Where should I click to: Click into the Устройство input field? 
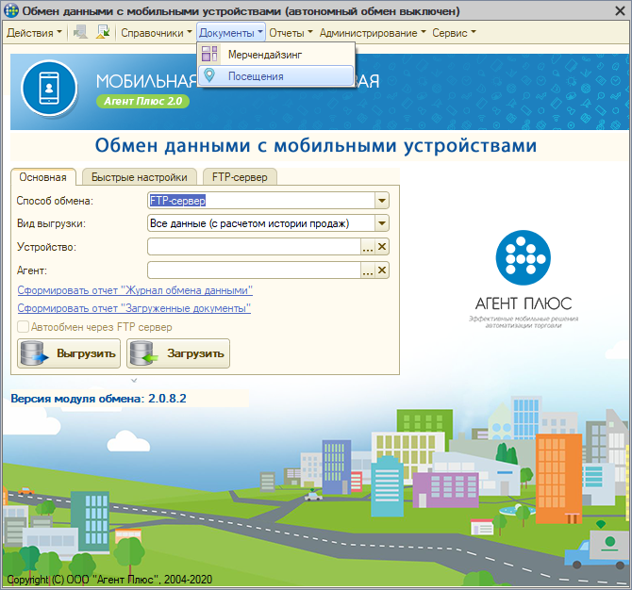click(254, 247)
